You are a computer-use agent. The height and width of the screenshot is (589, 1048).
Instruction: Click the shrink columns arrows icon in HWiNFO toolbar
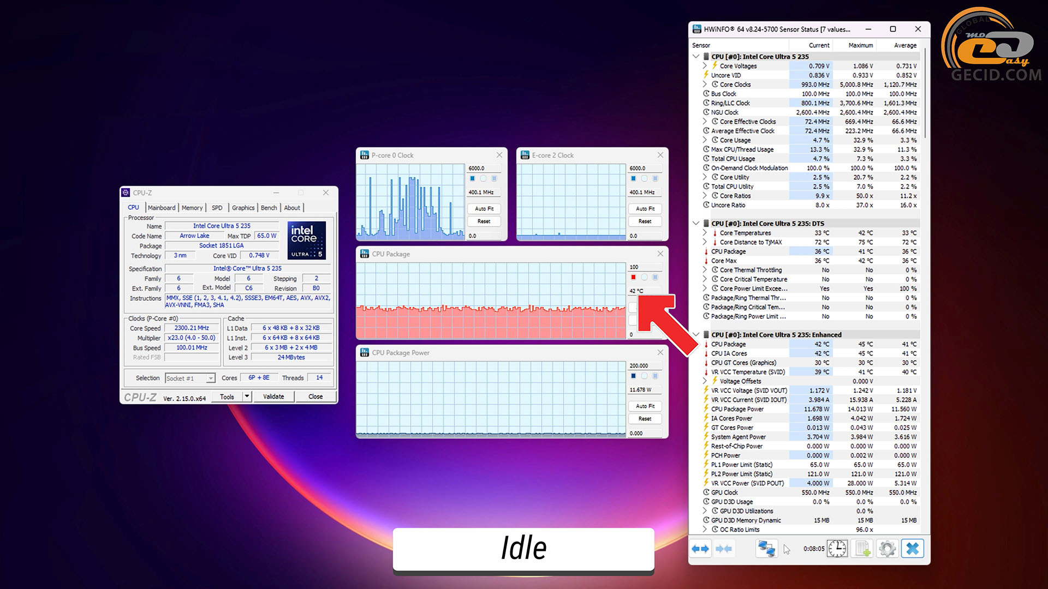pos(724,549)
